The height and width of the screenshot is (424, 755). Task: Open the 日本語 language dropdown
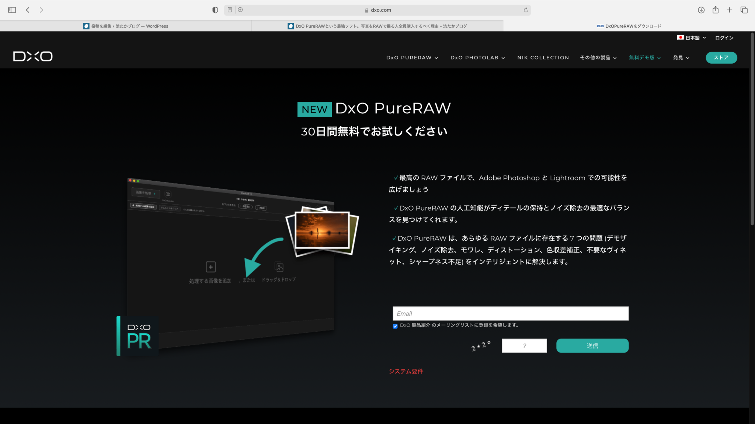click(x=692, y=38)
